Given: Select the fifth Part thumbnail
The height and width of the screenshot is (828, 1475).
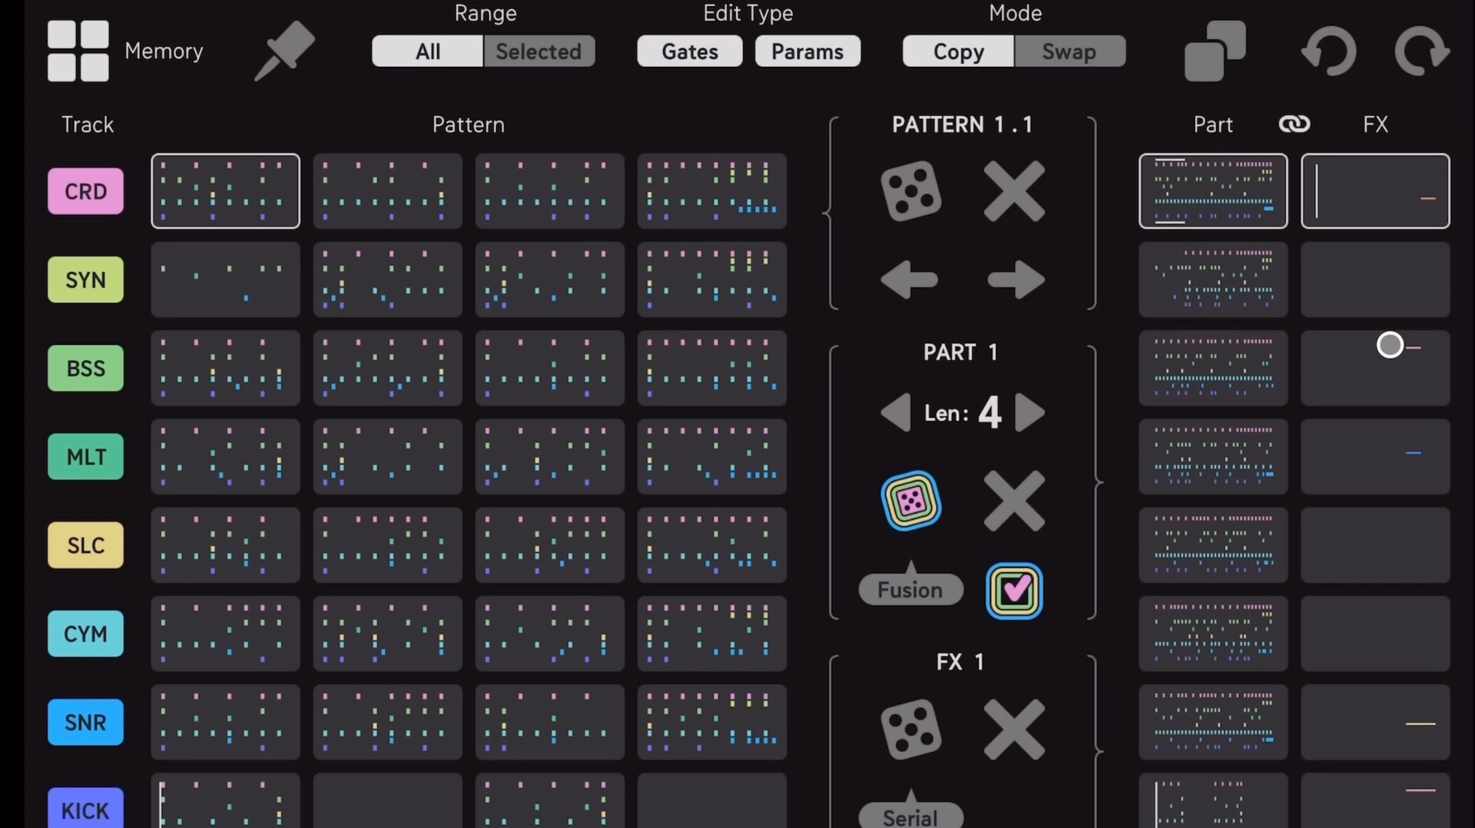Looking at the screenshot, I should click(1213, 545).
